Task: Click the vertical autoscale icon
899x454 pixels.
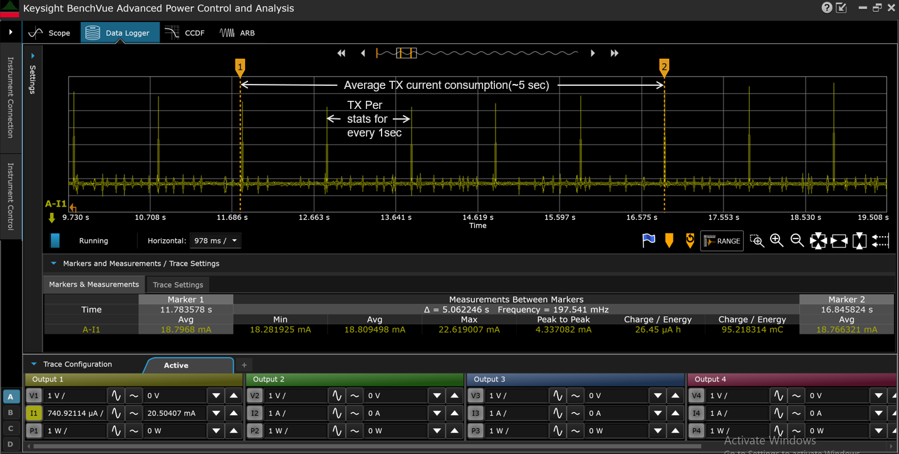Action: (x=859, y=240)
